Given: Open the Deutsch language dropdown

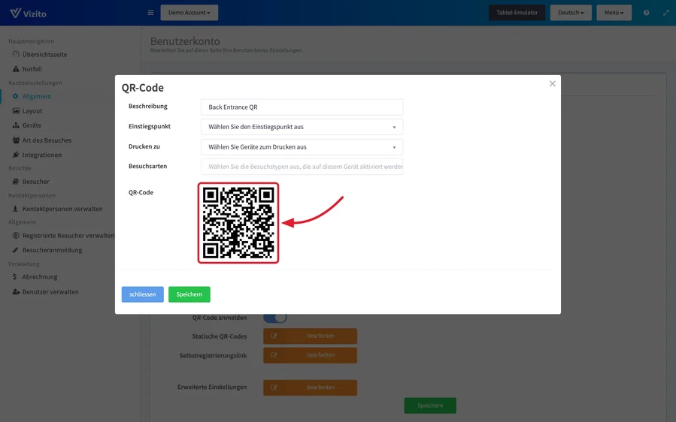Looking at the screenshot, I should [571, 13].
